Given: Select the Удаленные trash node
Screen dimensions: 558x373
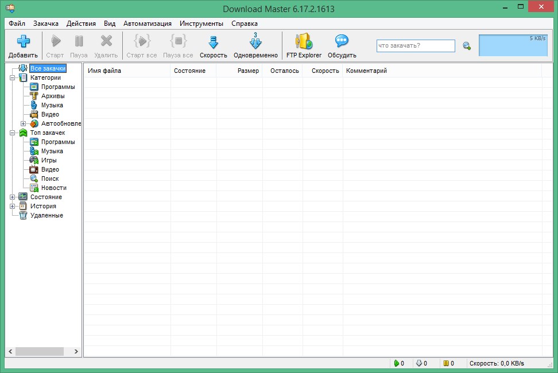Looking at the screenshot, I should coord(46,216).
